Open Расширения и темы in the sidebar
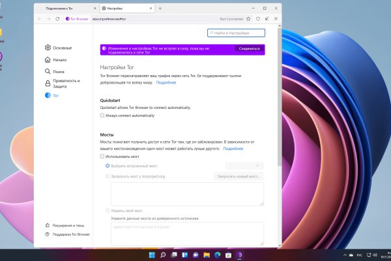Viewport: 391px width, 261px height. (67, 225)
